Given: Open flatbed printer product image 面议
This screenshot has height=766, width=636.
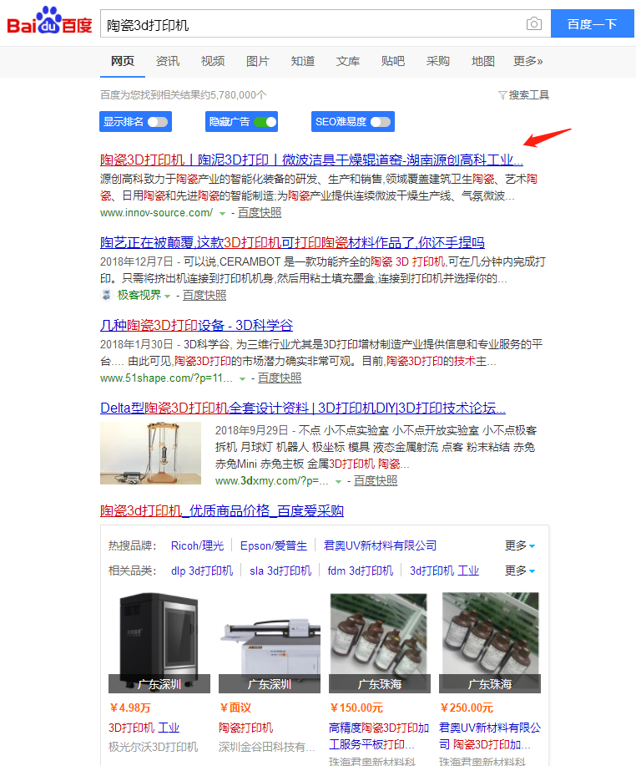Looking at the screenshot, I should tap(270, 642).
